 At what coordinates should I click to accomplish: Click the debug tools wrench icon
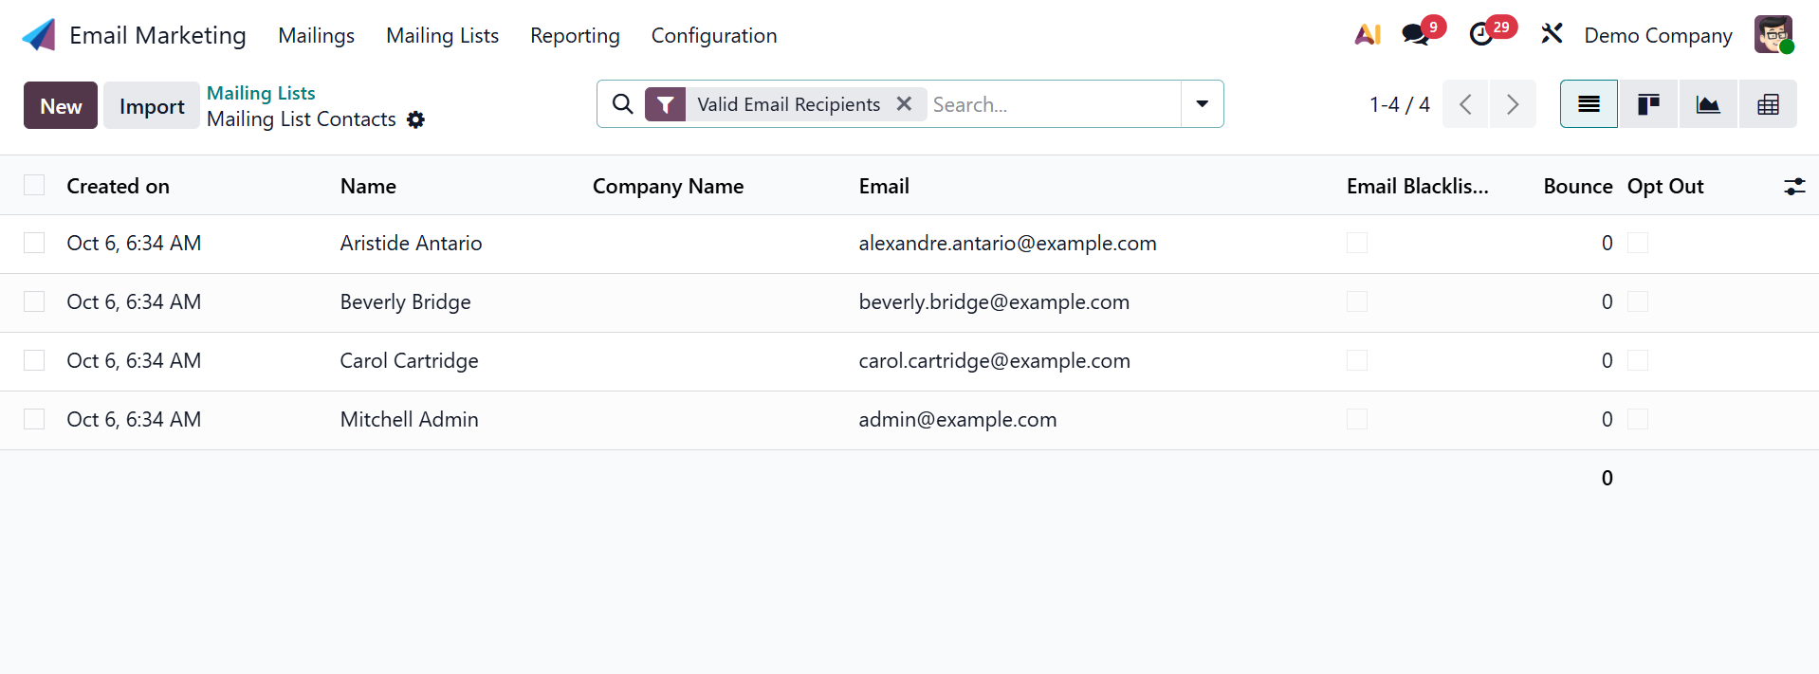pos(1552,35)
